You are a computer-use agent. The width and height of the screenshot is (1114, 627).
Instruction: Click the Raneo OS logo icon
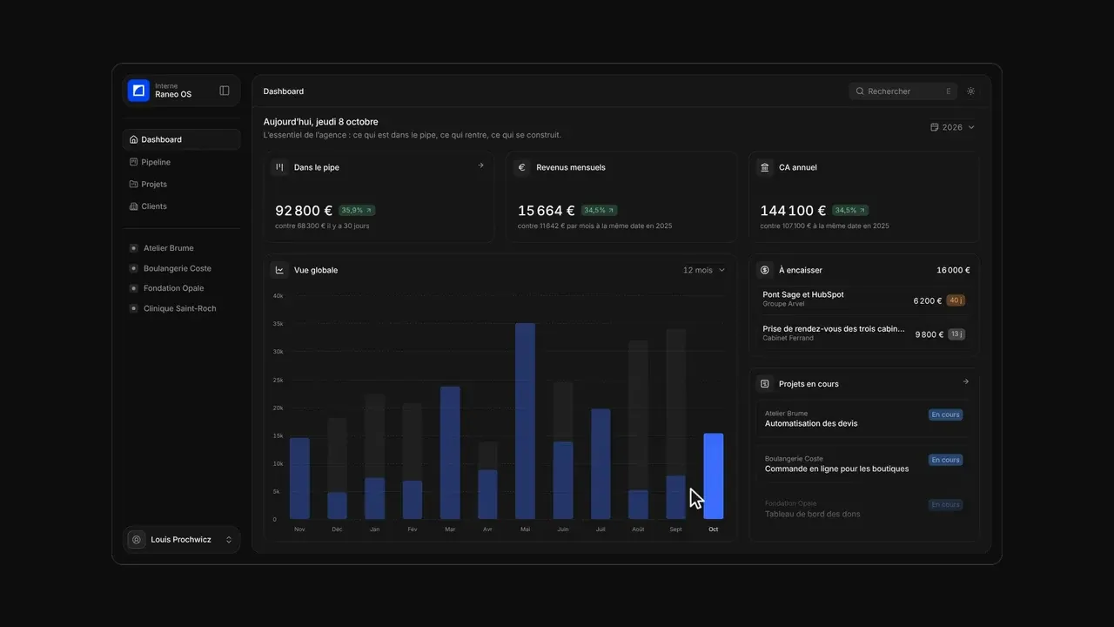(x=138, y=91)
